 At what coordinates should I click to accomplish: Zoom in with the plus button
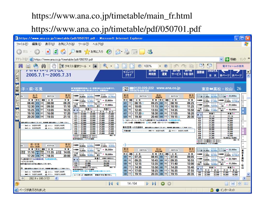pos(166,66)
